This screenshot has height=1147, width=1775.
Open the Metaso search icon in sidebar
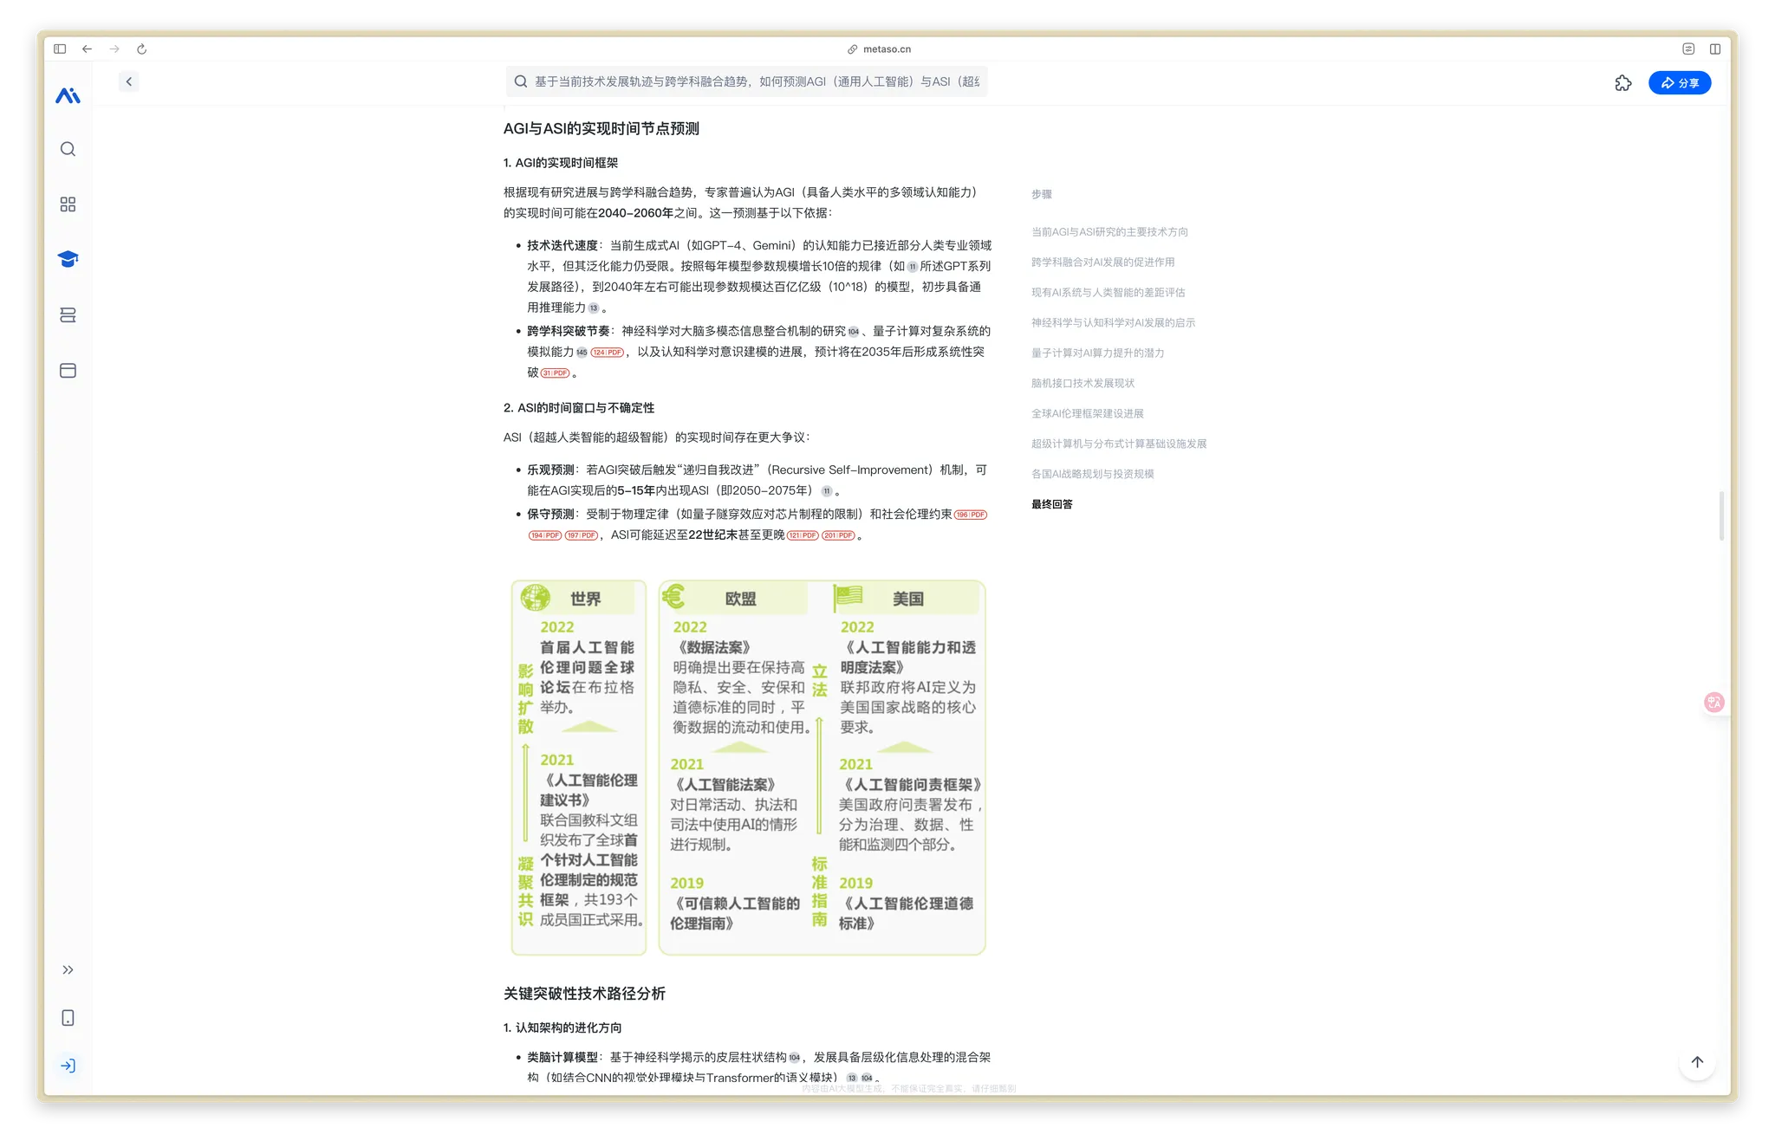(68, 148)
